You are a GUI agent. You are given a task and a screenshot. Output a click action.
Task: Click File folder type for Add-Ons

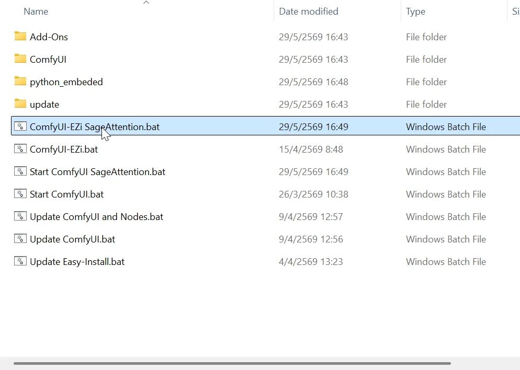pyautogui.click(x=426, y=37)
